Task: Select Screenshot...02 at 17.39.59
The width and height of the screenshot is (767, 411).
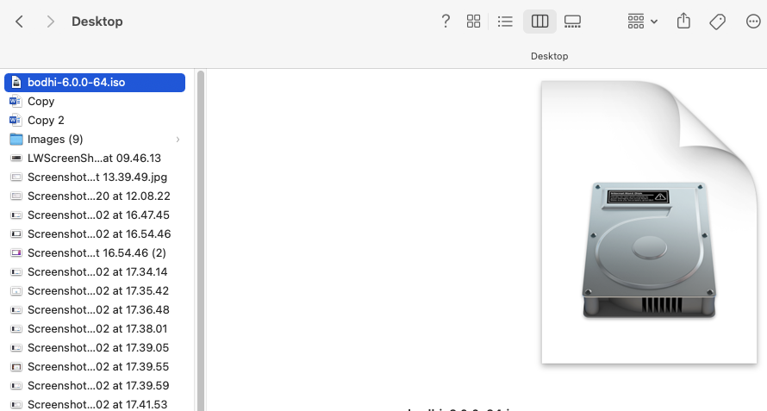Action: [95, 385]
